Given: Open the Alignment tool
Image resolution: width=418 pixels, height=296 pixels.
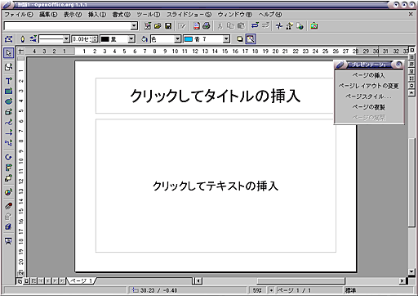Looking at the screenshot, I should click(8, 168).
